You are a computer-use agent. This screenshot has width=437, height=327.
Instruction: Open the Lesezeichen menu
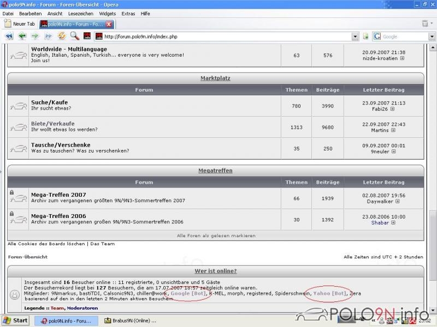[x=80, y=14]
